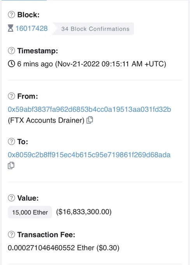Click the FTX Accounts Drainer label text
Image resolution: width=190 pixels, height=265 pixels.
pyautogui.click(x=46, y=120)
